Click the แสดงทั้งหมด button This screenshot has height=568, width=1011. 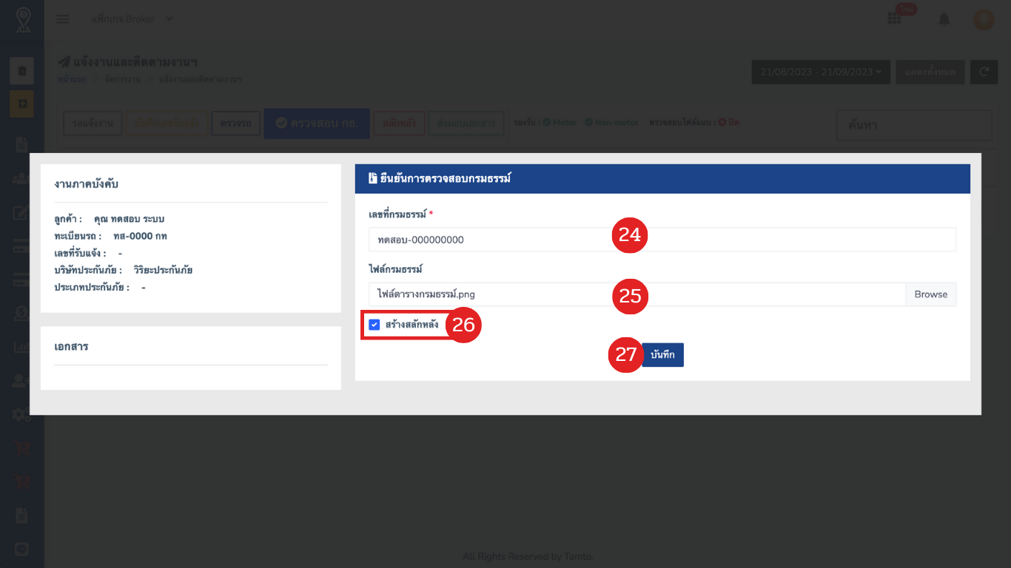click(930, 72)
